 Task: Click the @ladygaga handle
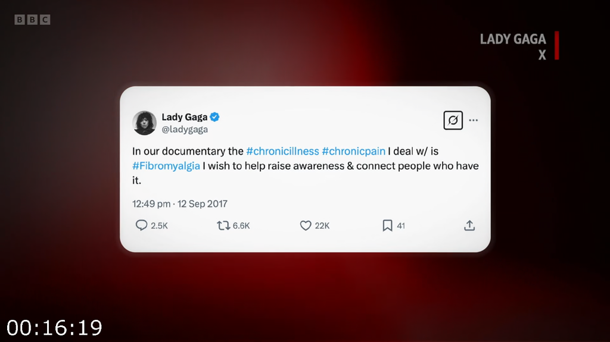(185, 130)
